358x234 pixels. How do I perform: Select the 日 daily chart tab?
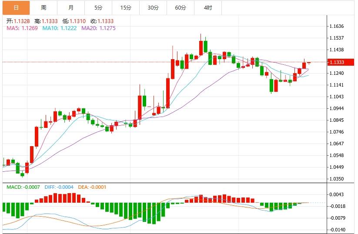point(16,8)
